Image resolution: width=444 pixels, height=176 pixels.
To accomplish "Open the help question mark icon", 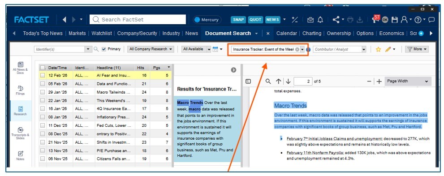I will tap(418, 20).
